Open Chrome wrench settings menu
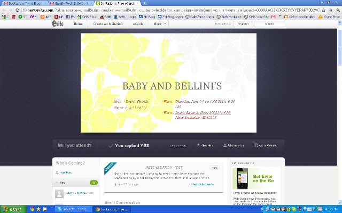 pos(338,10)
